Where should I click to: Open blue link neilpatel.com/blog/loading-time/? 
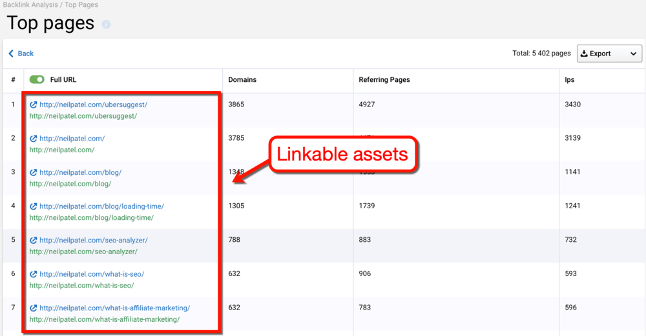pos(102,206)
